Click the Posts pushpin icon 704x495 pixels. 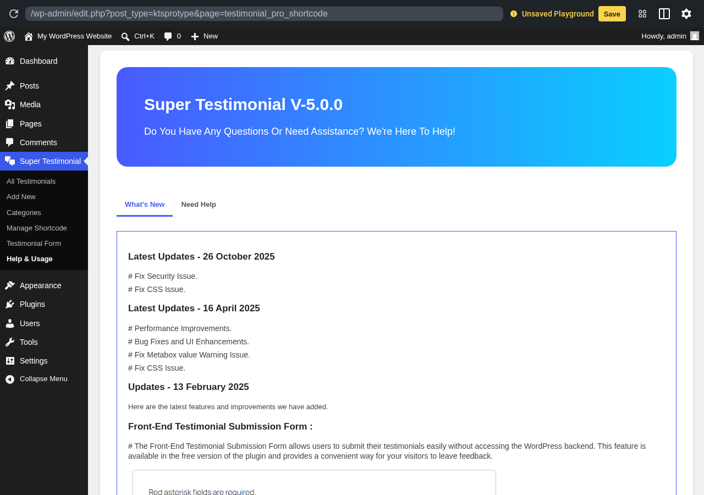pyautogui.click(x=10, y=86)
